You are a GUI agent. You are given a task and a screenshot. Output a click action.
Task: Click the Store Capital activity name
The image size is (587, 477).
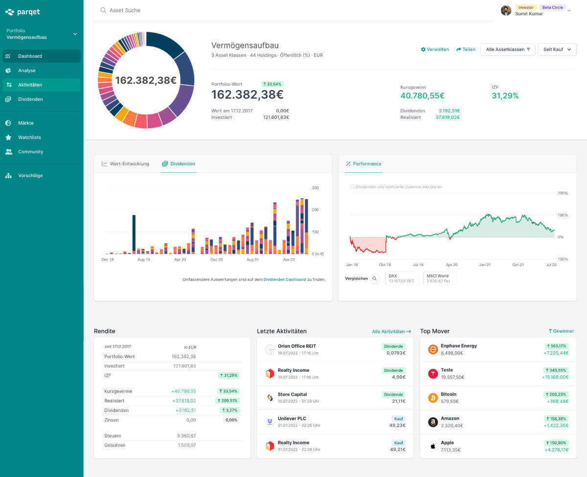[293, 394]
